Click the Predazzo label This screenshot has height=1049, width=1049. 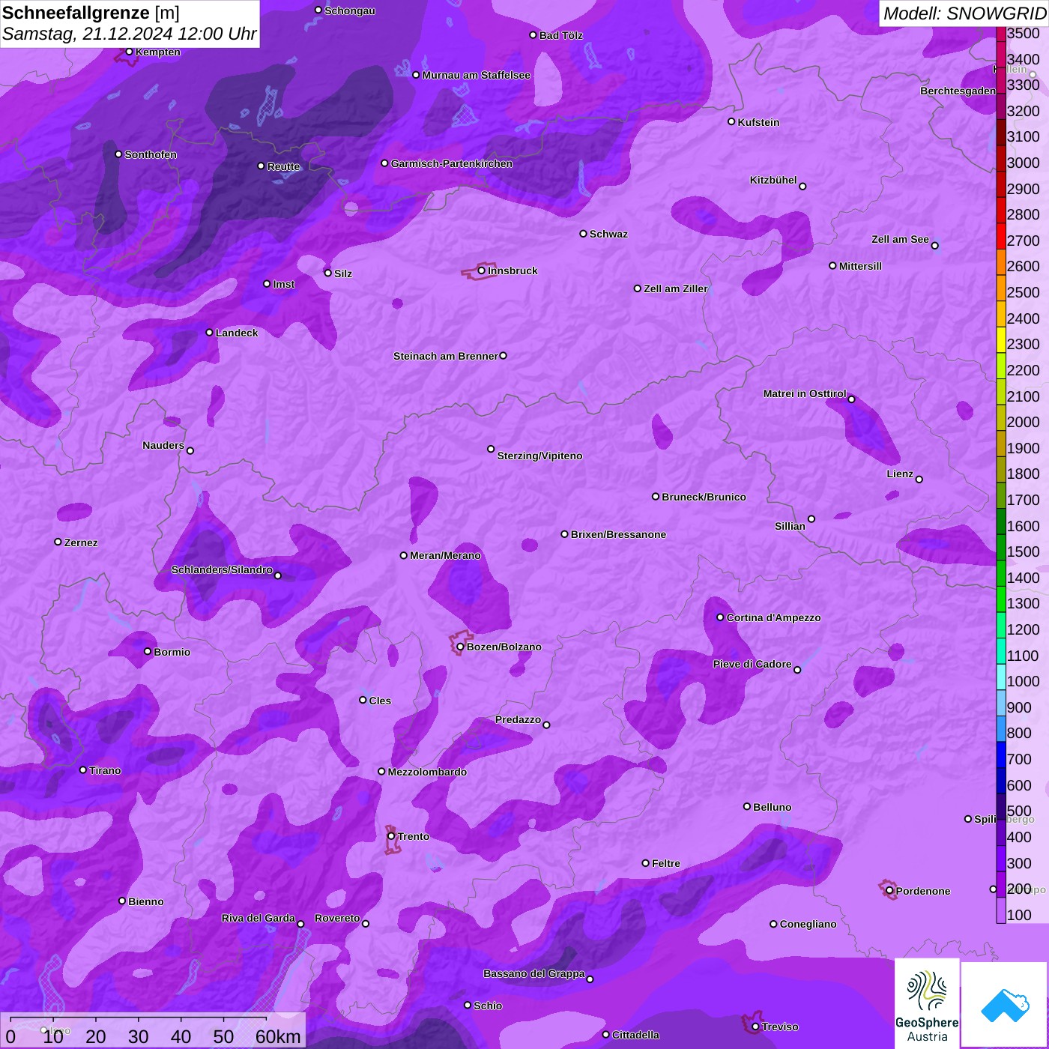click(518, 719)
